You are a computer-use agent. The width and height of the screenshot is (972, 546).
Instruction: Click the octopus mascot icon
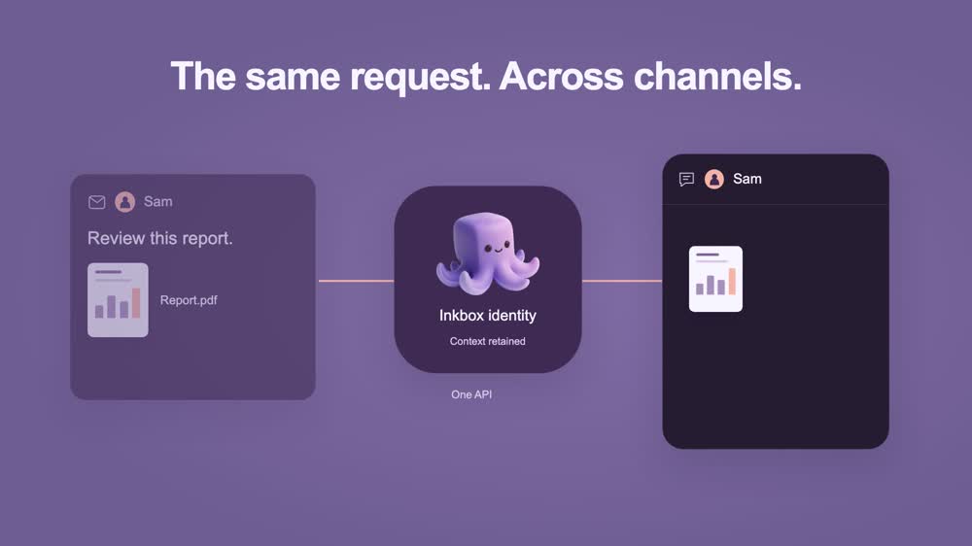pos(488,254)
